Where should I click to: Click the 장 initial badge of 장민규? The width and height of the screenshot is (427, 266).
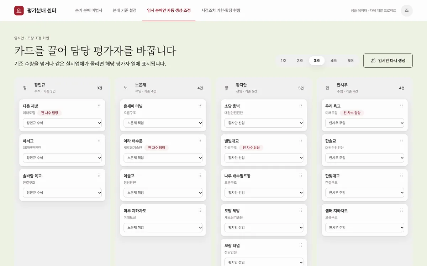tap(25, 88)
